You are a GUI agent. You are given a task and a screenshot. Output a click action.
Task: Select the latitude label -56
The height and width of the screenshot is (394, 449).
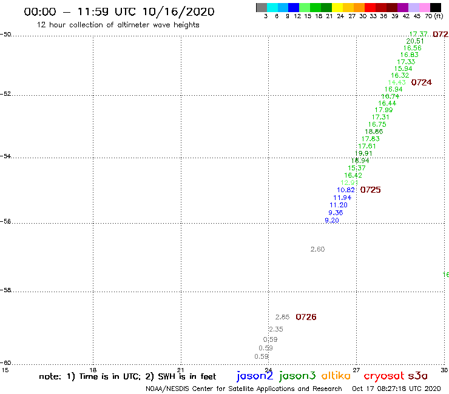(x=5, y=221)
